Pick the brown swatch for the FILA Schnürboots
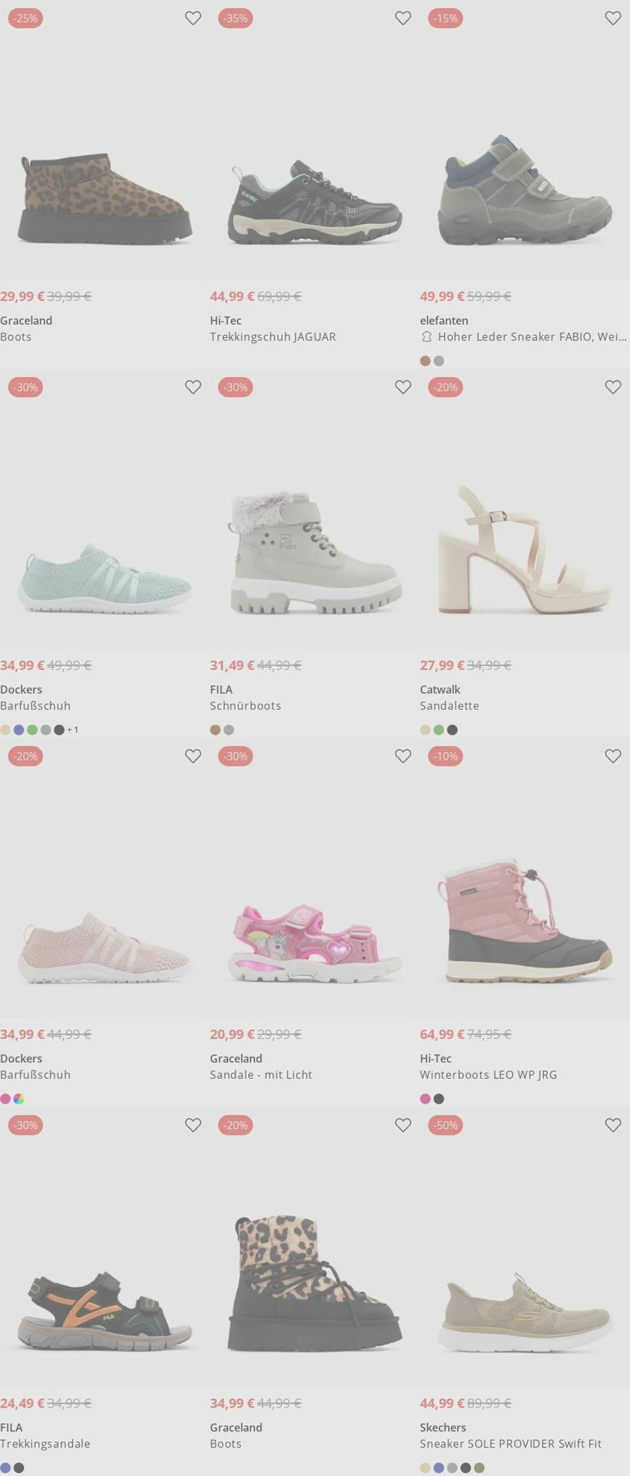The width and height of the screenshot is (630, 1476). [215, 730]
